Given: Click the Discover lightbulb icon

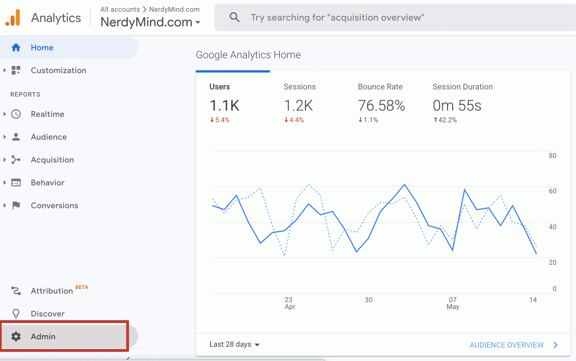Looking at the screenshot, I should tap(16, 314).
